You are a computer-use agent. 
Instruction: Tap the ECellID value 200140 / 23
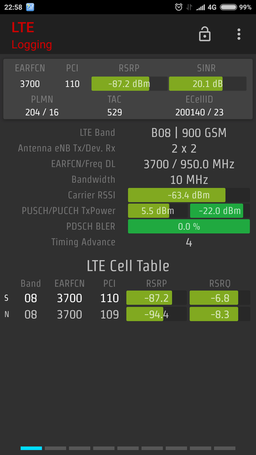pos(199,112)
